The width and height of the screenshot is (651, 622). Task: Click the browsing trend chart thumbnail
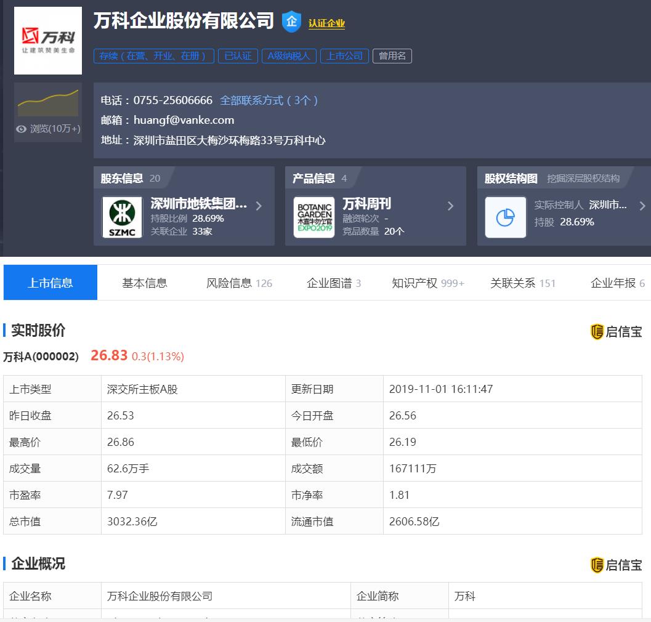(48, 103)
